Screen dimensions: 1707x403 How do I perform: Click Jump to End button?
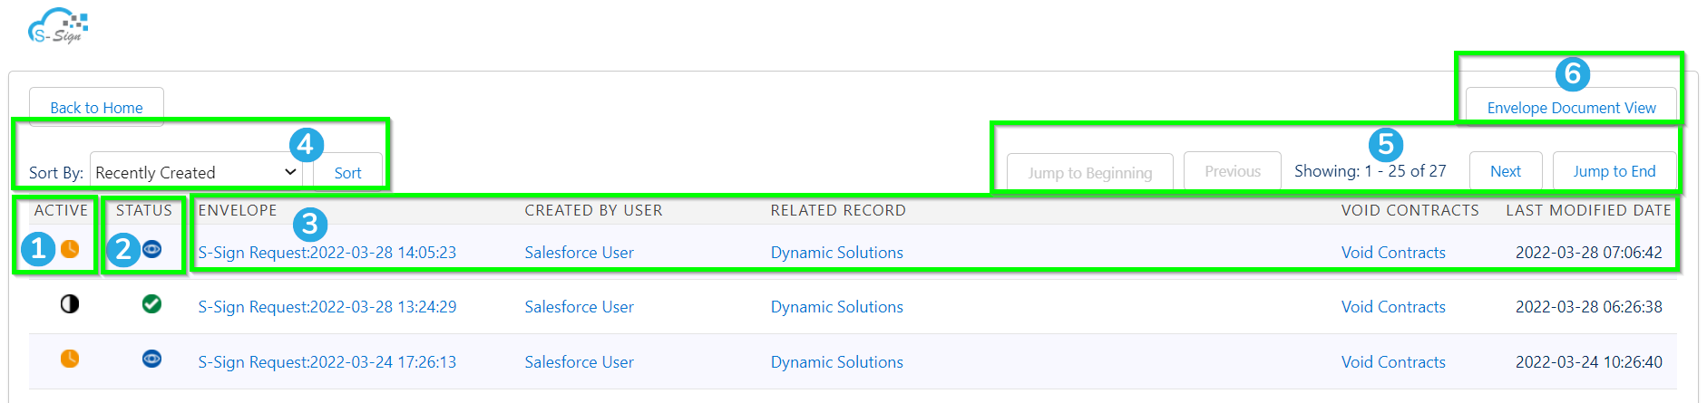(1614, 171)
